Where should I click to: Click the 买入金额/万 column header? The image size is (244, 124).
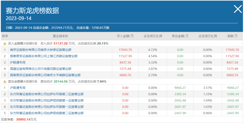click(x=125, y=36)
